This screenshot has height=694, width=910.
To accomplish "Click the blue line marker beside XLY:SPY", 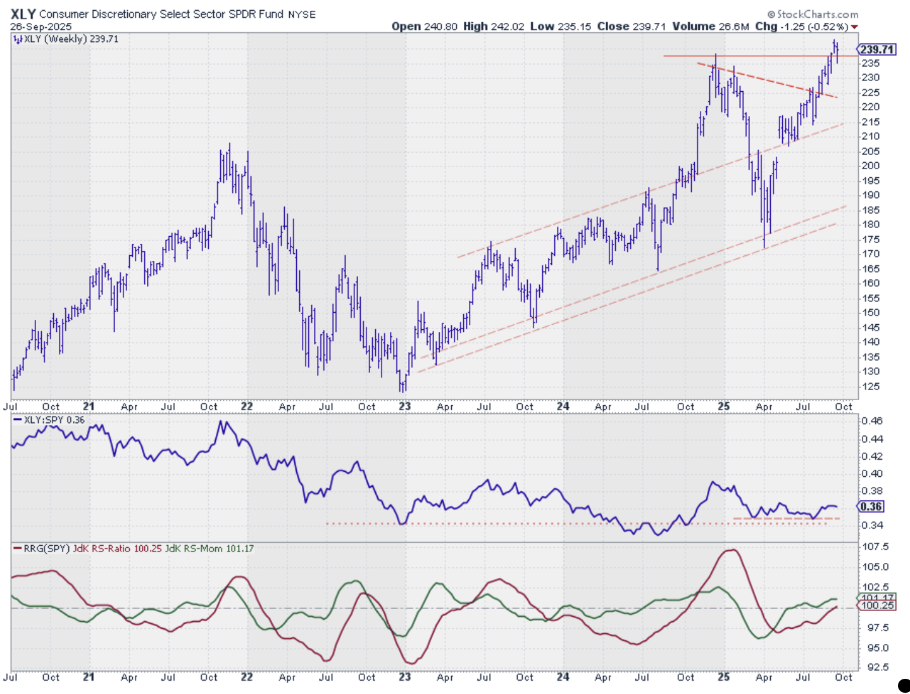I will pyautogui.click(x=17, y=420).
